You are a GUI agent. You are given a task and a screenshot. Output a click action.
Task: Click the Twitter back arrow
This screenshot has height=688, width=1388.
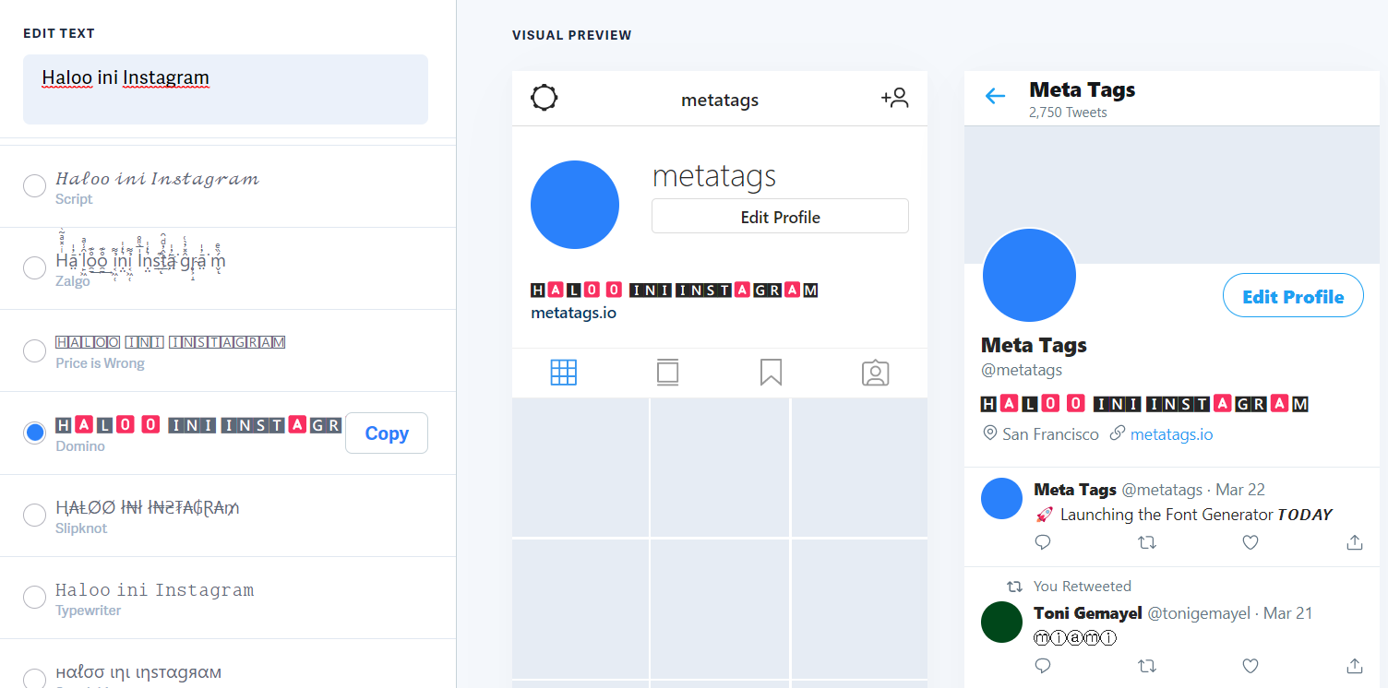click(x=995, y=96)
